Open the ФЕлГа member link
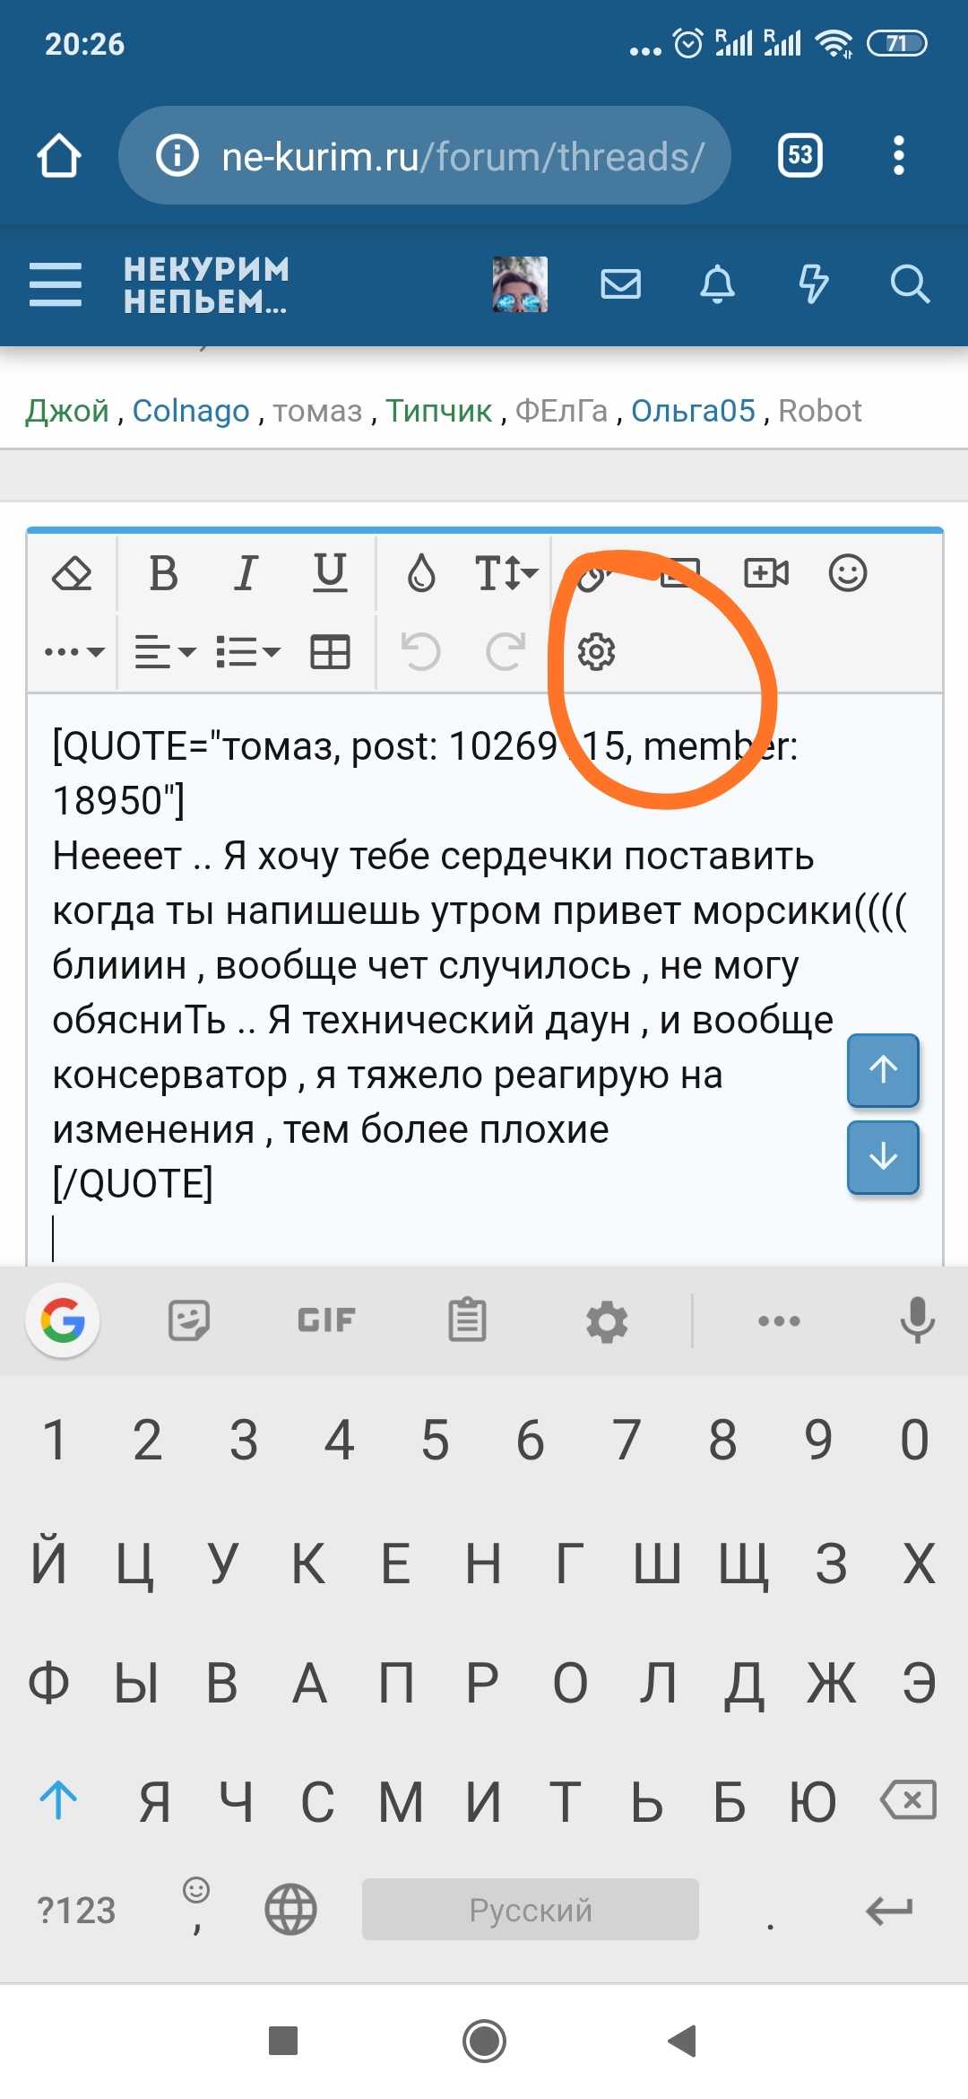This screenshot has width=968, height=2099. (561, 411)
